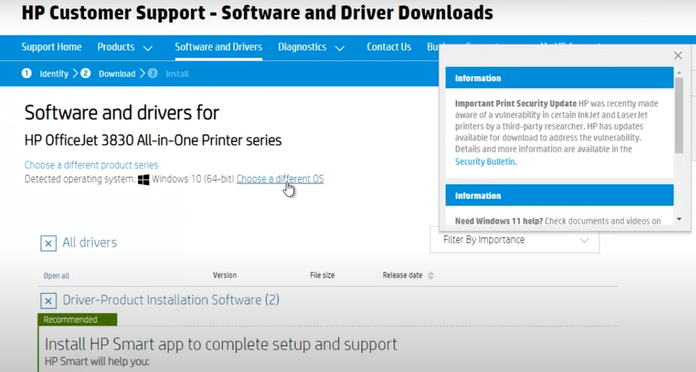Go to step 1 Identify
The image size is (696, 372).
54,74
